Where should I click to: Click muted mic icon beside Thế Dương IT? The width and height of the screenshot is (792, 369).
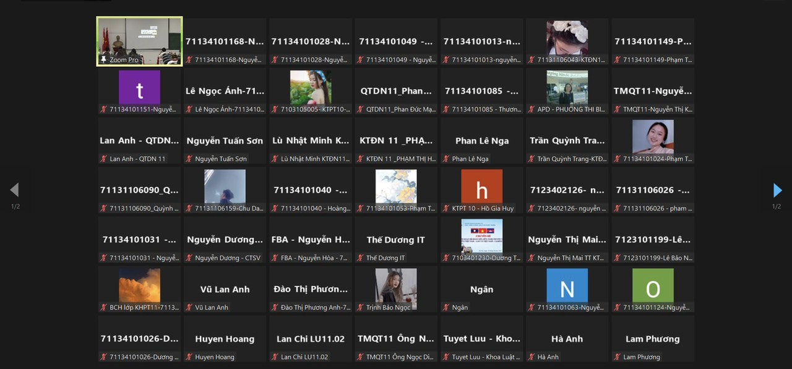[x=360, y=258]
